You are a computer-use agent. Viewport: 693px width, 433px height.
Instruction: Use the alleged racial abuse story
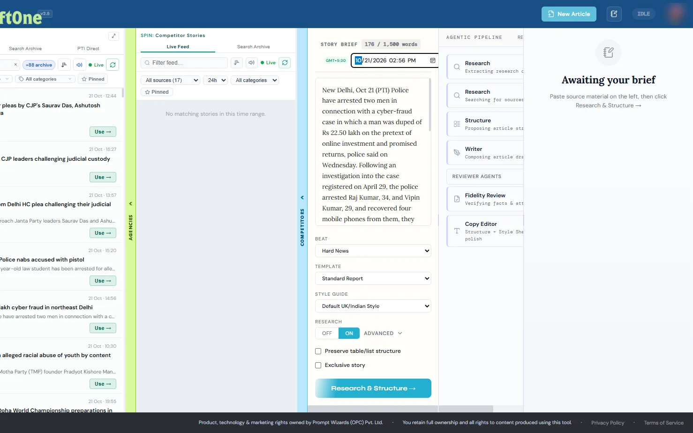point(103,384)
